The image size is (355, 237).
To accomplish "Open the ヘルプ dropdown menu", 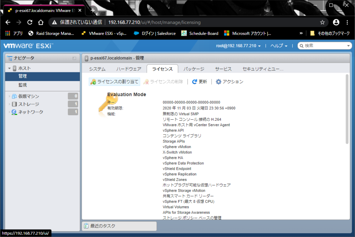I will [x=279, y=46].
